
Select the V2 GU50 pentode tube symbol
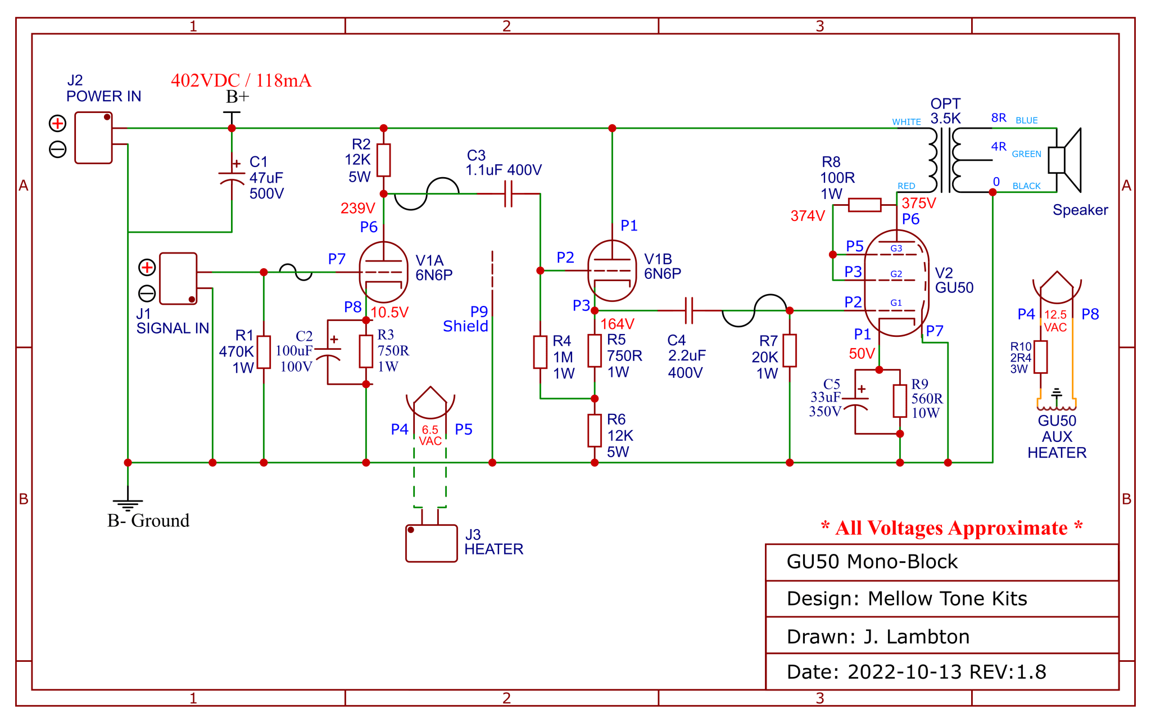tap(896, 283)
